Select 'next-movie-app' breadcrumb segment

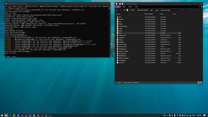click(x=165, y=10)
